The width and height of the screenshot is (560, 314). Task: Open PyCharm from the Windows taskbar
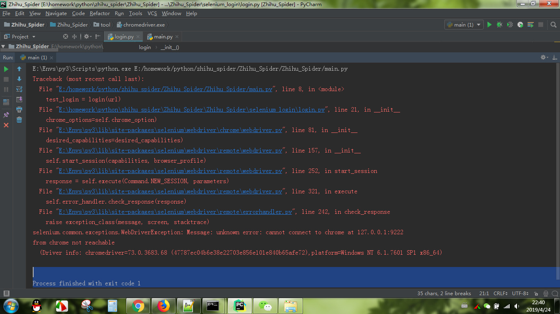coord(239,305)
